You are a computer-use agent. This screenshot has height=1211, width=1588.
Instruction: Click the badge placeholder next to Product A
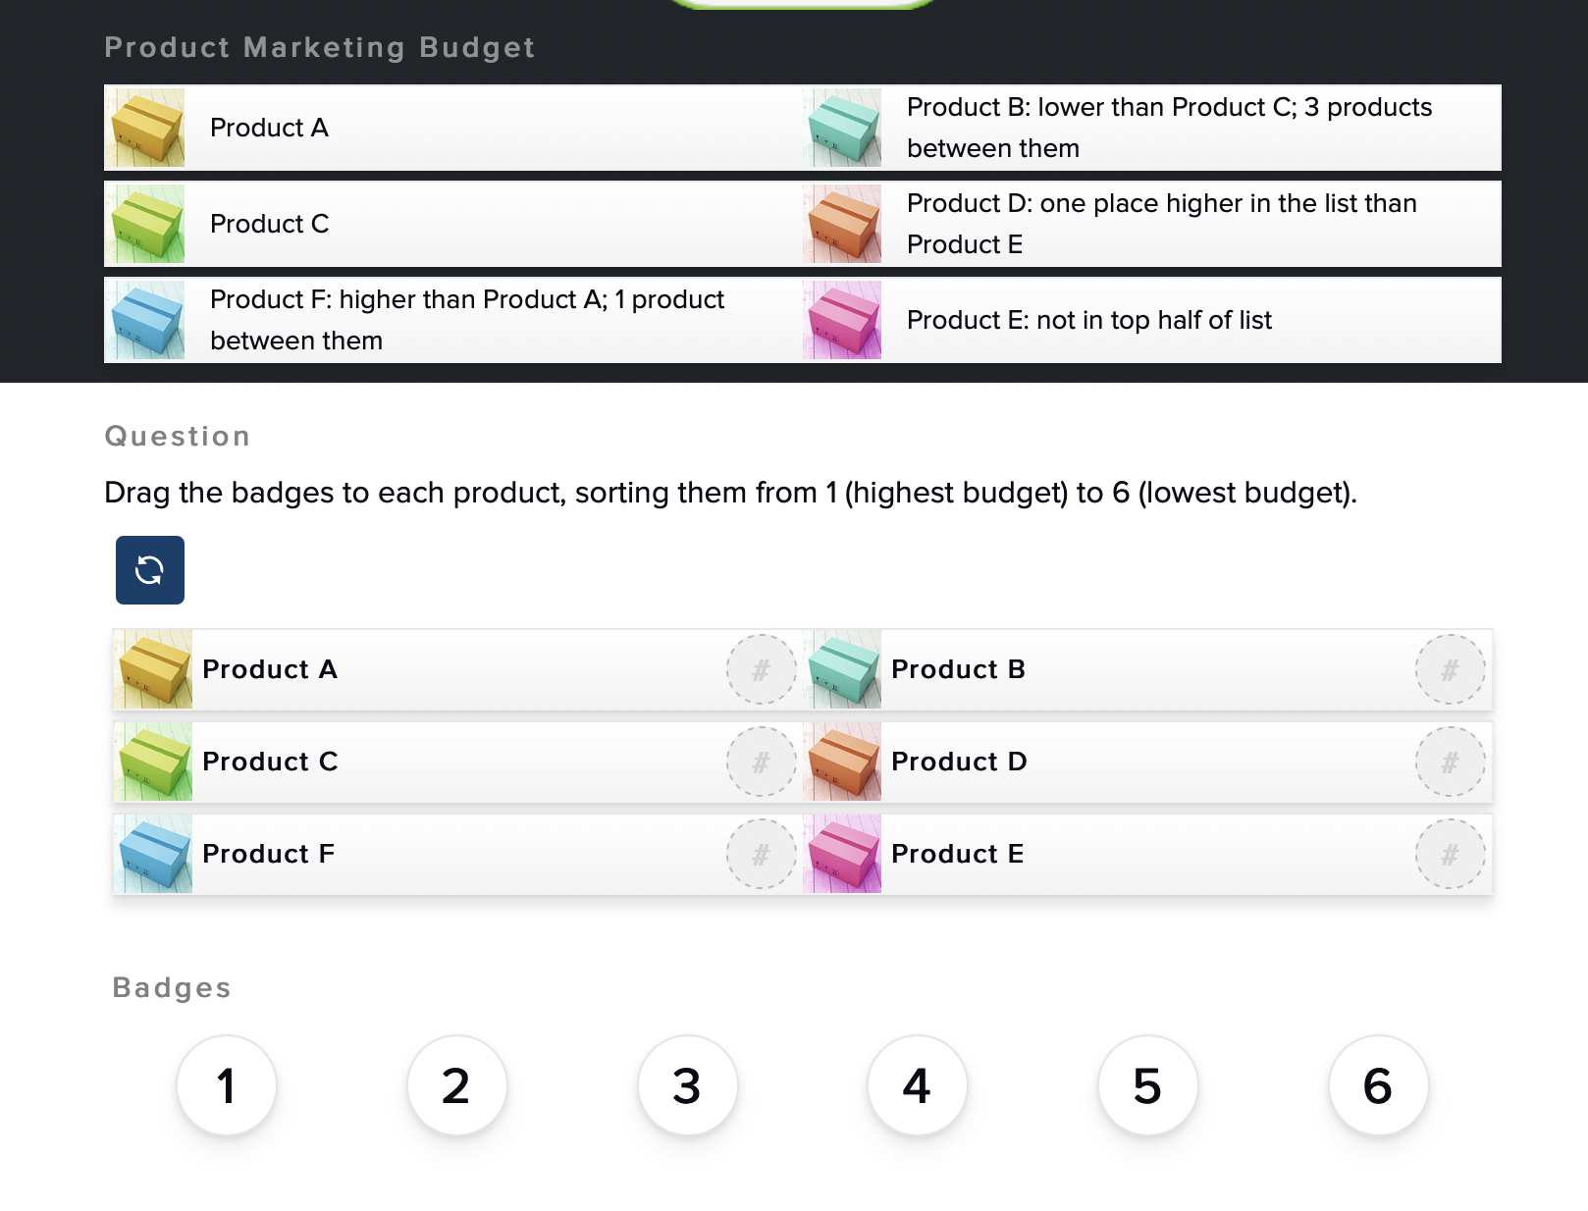760,669
